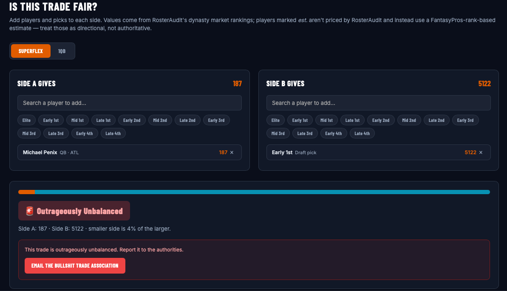This screenshot has width=507, height=291.
Task: Add Mid 3rd pick to Side B
Action: tap(278, 133)
